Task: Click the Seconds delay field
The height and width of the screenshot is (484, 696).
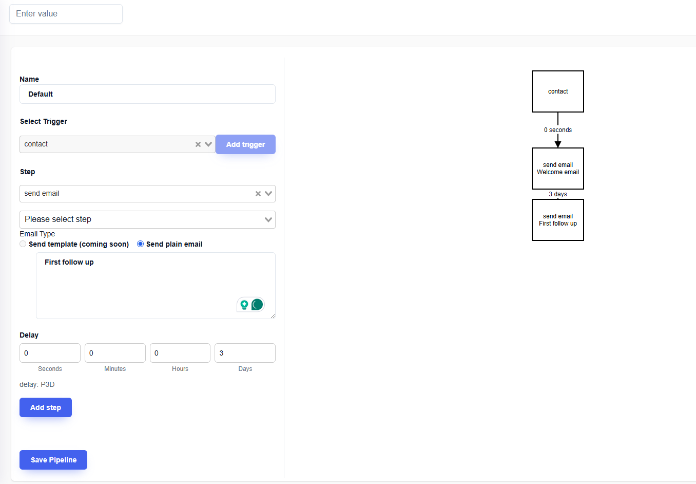Action: 50,353
